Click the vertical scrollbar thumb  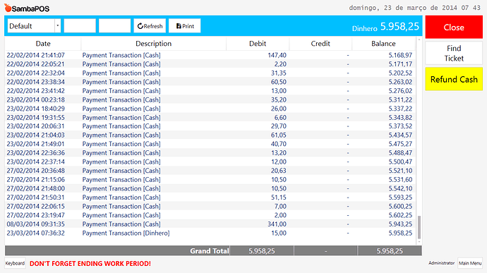tap(419, 227)
